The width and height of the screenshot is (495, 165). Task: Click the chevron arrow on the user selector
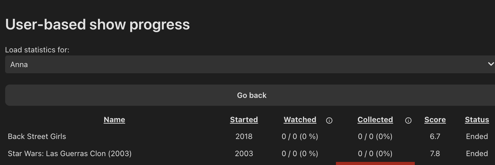click(x=491, y=64)
